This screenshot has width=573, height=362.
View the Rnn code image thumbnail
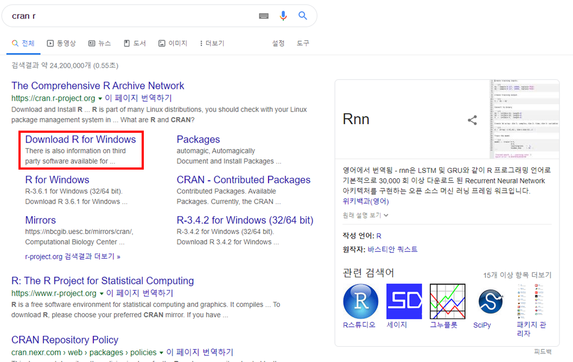[x=524, y=119]
